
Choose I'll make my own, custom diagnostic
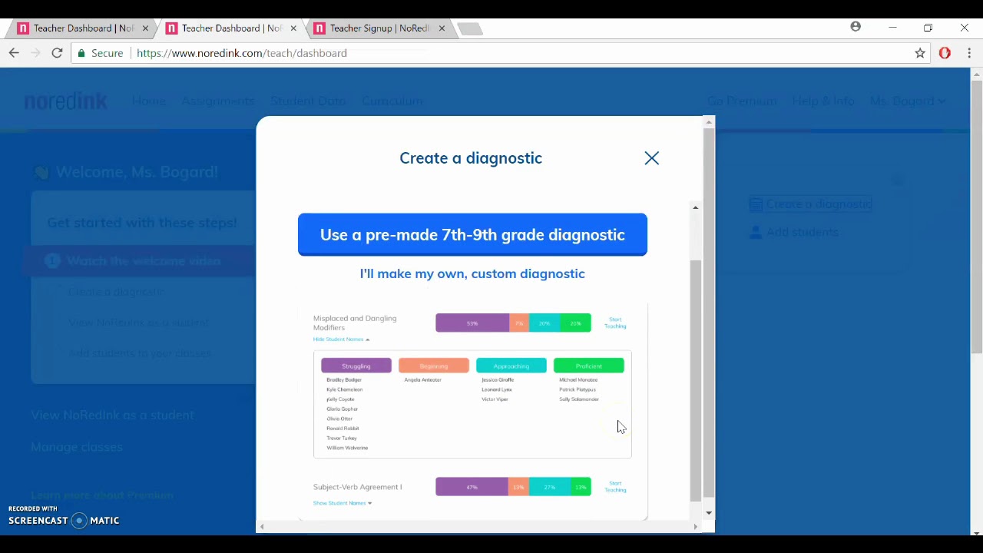[472, 273]
